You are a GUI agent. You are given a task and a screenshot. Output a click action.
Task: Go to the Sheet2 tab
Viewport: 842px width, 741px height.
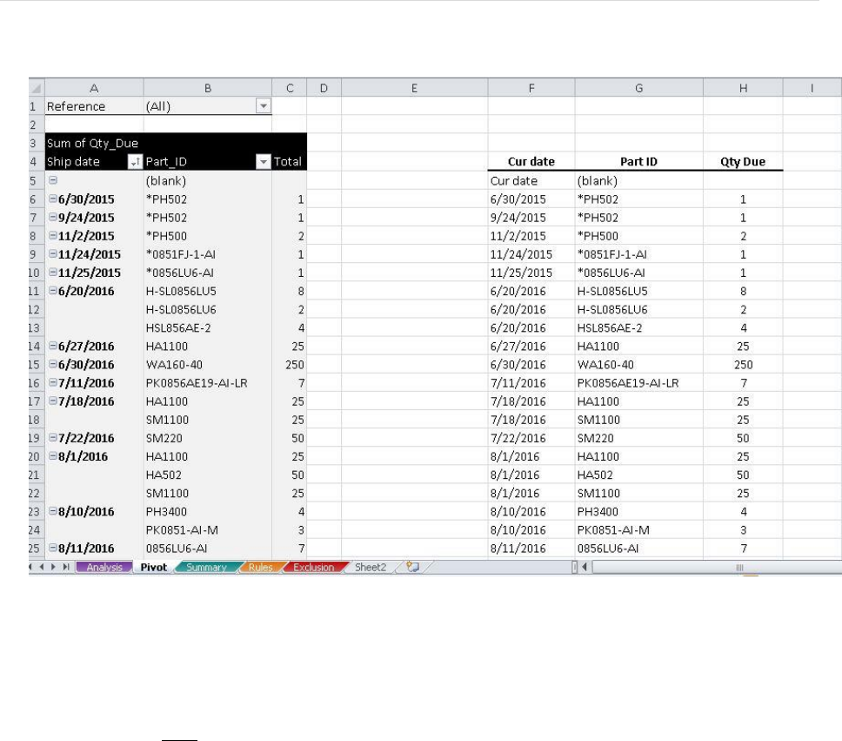point(371,568)
